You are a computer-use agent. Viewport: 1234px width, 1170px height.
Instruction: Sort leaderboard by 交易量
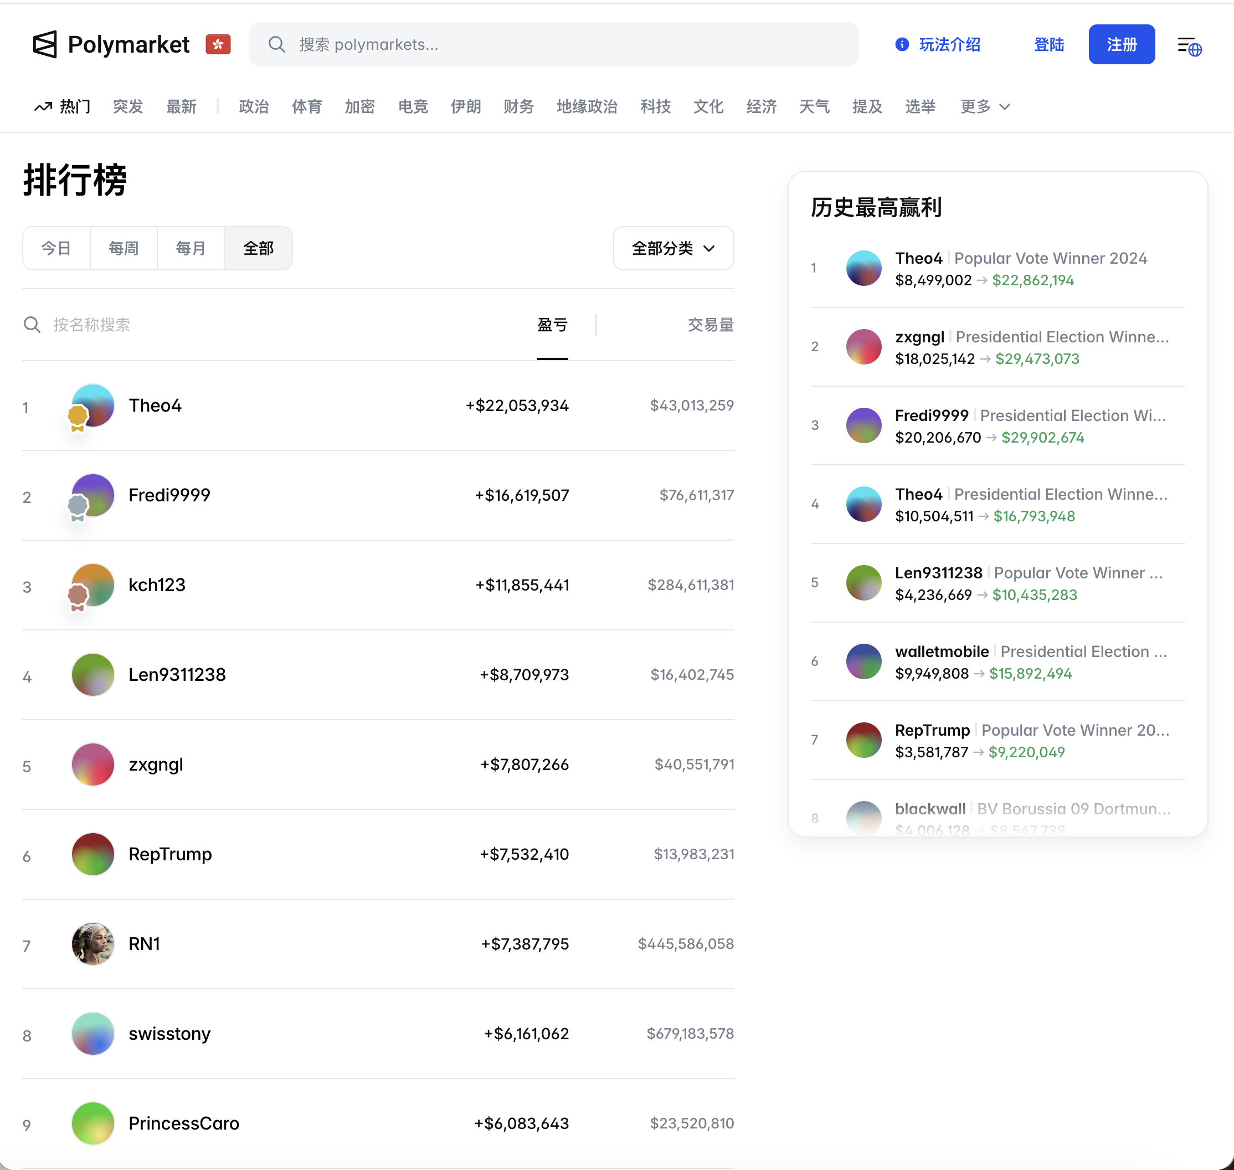pos(710,325)
